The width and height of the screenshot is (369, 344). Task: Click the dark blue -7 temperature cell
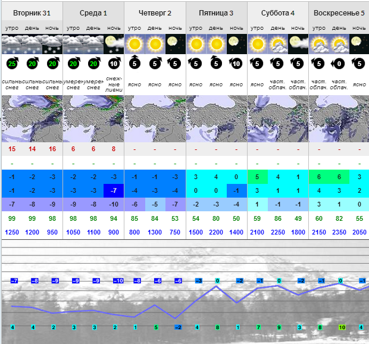point(114,190)
